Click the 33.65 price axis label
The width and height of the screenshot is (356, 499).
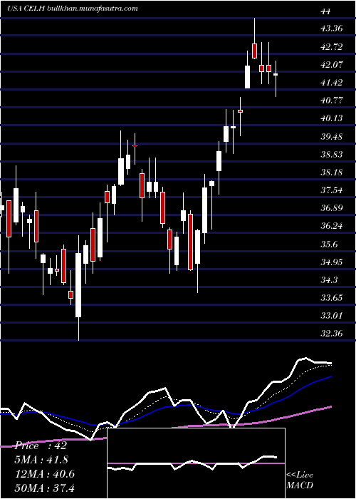coord(332,298)
